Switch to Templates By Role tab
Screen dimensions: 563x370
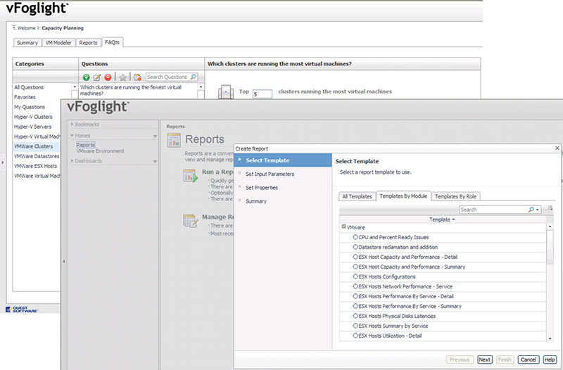pos(455,196)
